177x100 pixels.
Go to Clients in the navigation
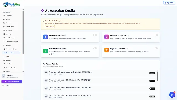click(8, 19)
